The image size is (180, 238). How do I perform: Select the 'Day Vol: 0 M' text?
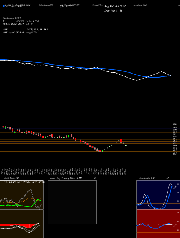[113, 11]
